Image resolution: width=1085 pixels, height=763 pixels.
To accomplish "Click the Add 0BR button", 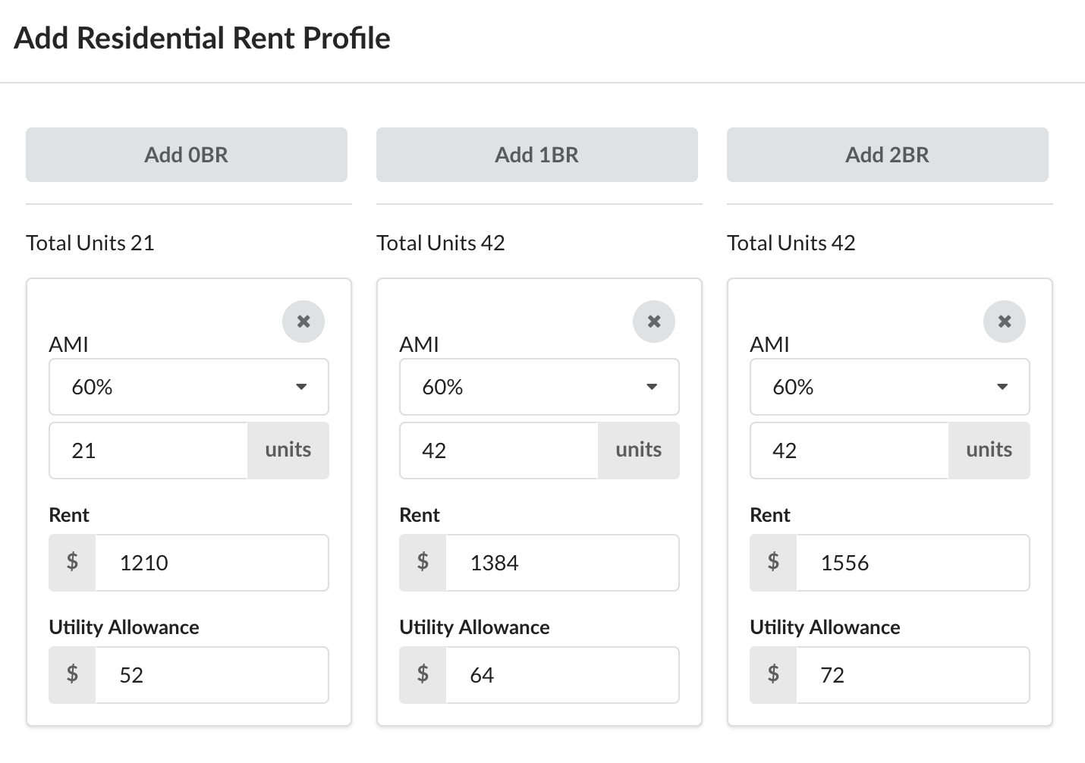I will (187, 155).
